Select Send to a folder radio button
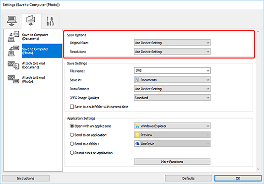This screenshot has height=184, width=264. coord(72,144)
